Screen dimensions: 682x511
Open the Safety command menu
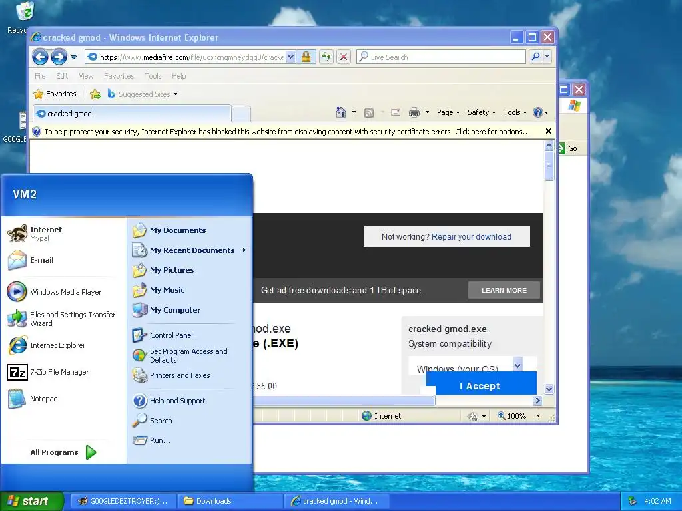[x=482, y=112]
